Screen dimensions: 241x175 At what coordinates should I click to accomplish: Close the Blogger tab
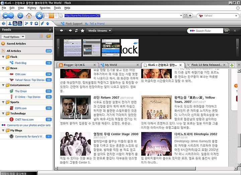95,65
